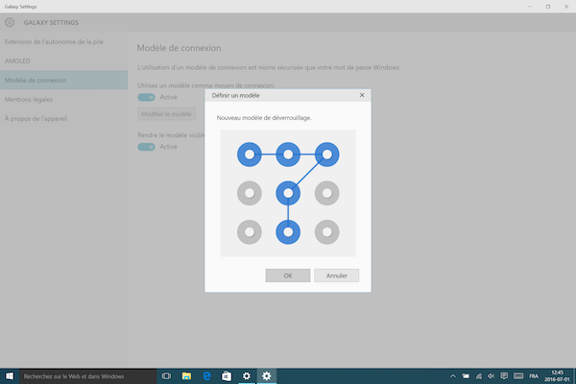
Task: Click the Galaxy Settings gear icon
Action: [x=10, y=22]
